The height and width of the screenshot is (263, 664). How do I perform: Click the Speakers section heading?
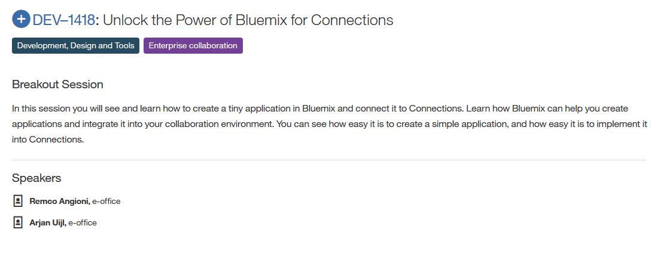[36, 178]
